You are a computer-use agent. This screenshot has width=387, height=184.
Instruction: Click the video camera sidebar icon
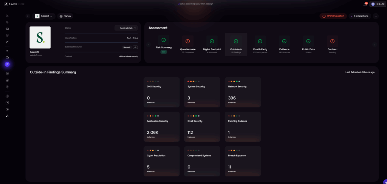7,109
